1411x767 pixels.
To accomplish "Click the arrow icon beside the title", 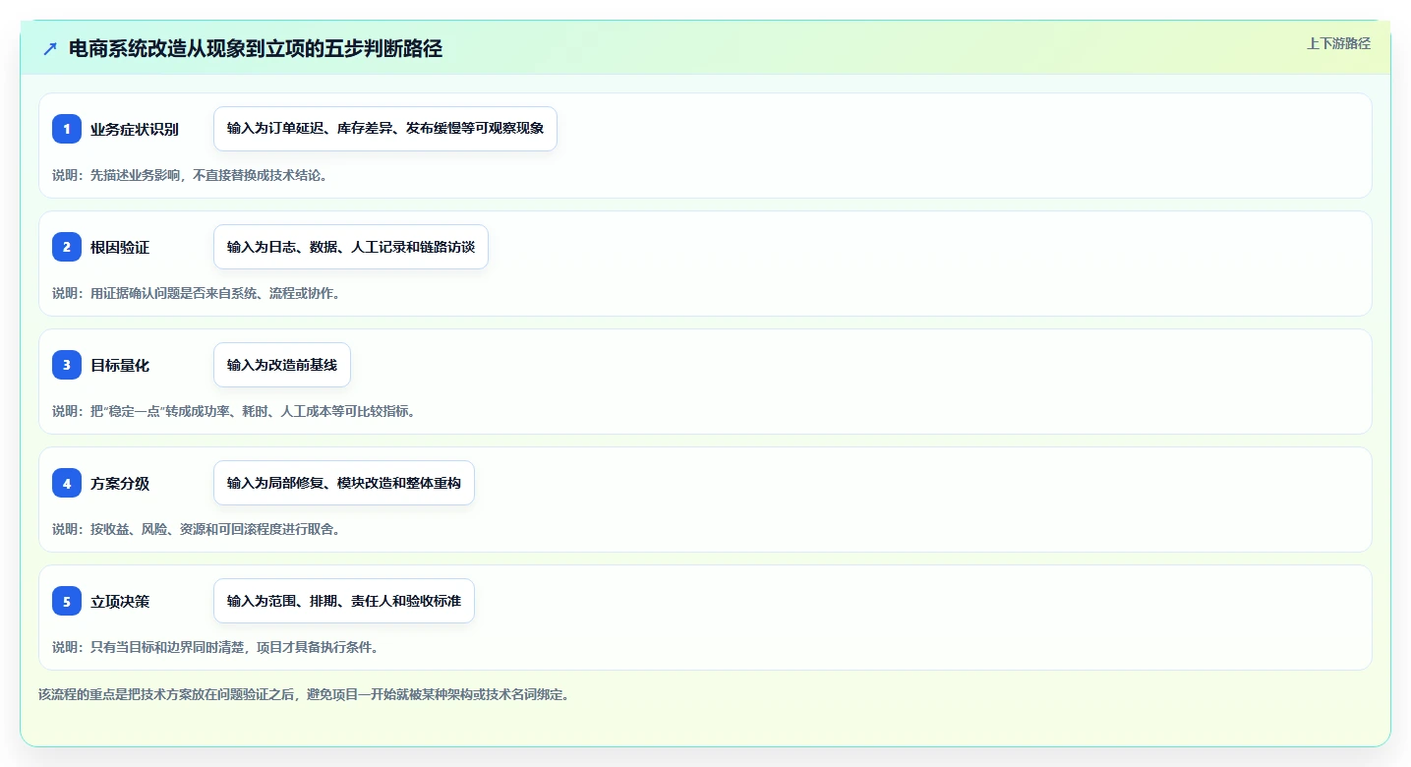I will pyautogui.click(x=50, y=48).
